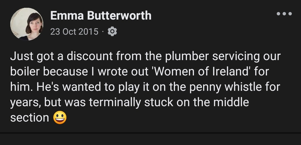Click the divider line below the post

click(x=151, y=133)
